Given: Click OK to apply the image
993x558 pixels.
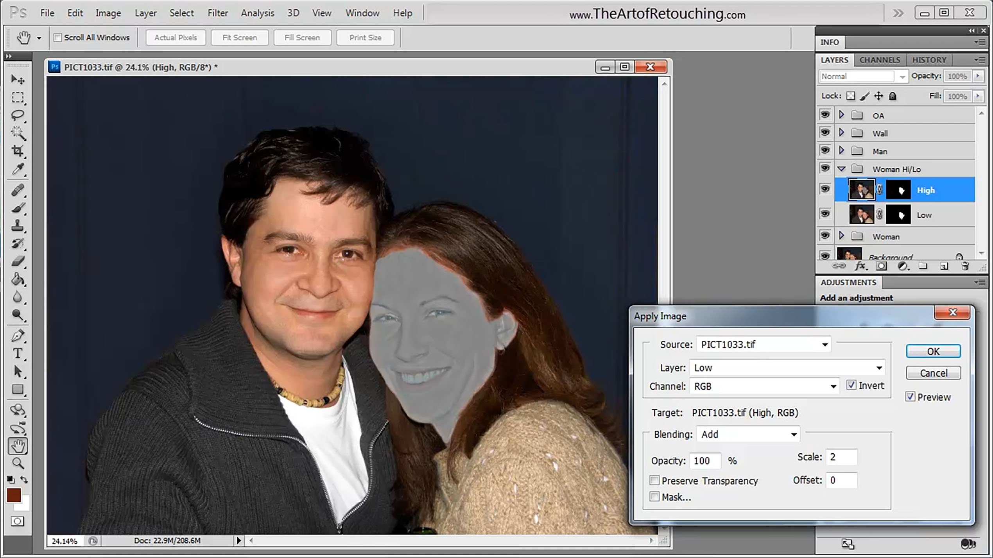Looking at the screenshot, I should pyautogui.click(x=934, y=350).
